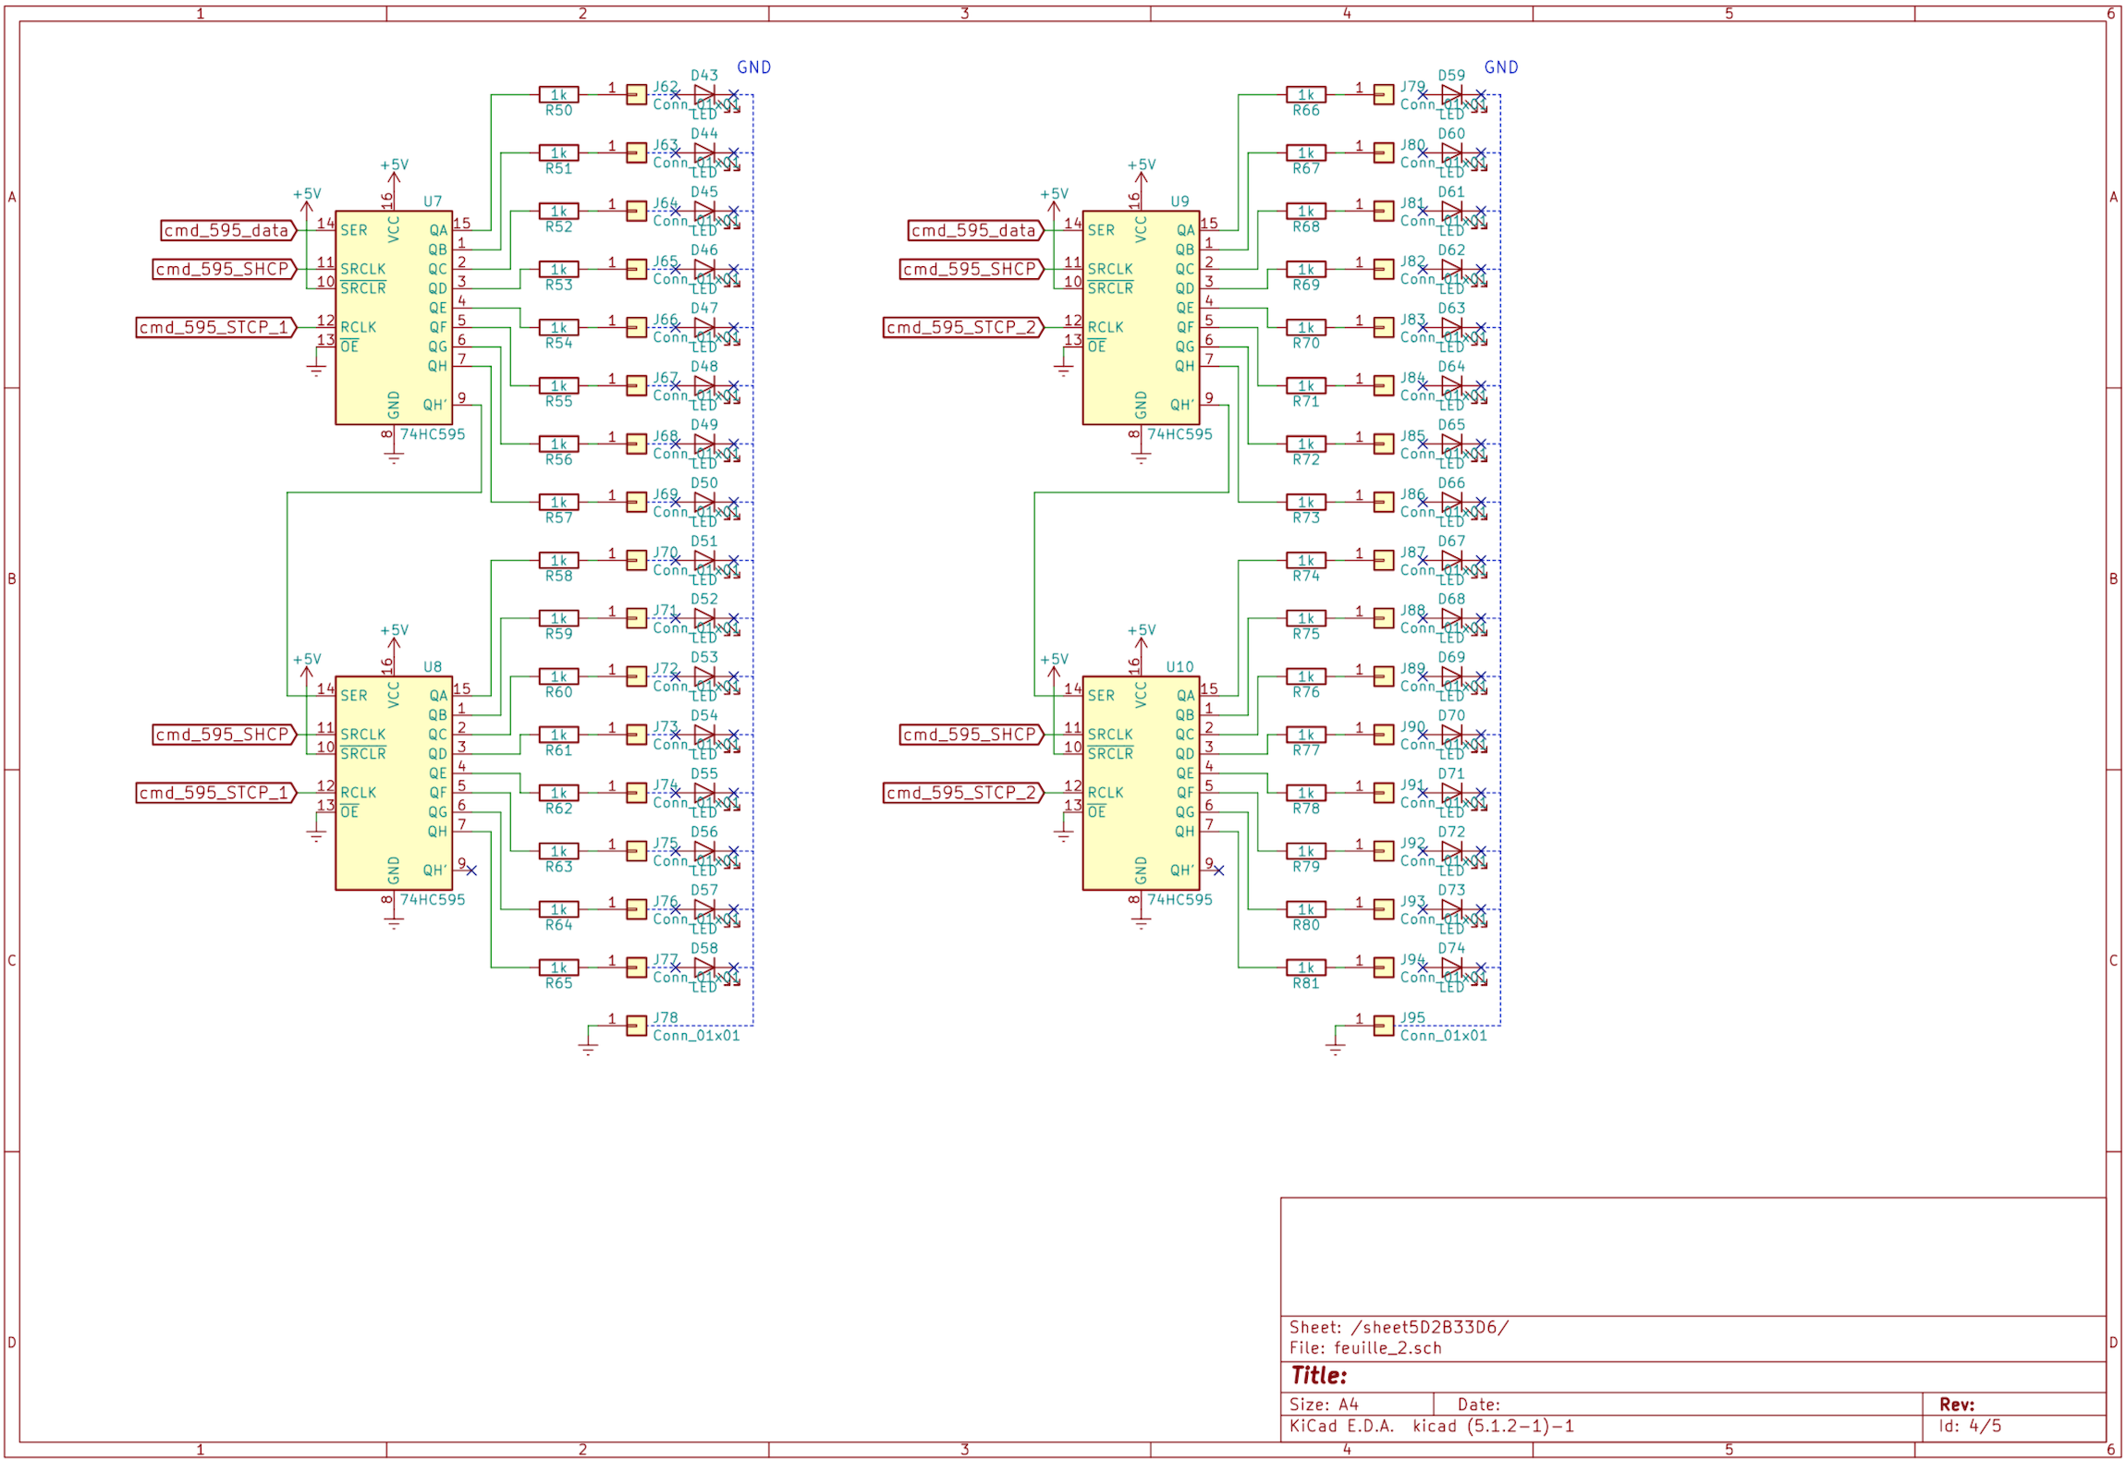
Task: Click the Title field in title block
Action: (x=1318, y=1375)
